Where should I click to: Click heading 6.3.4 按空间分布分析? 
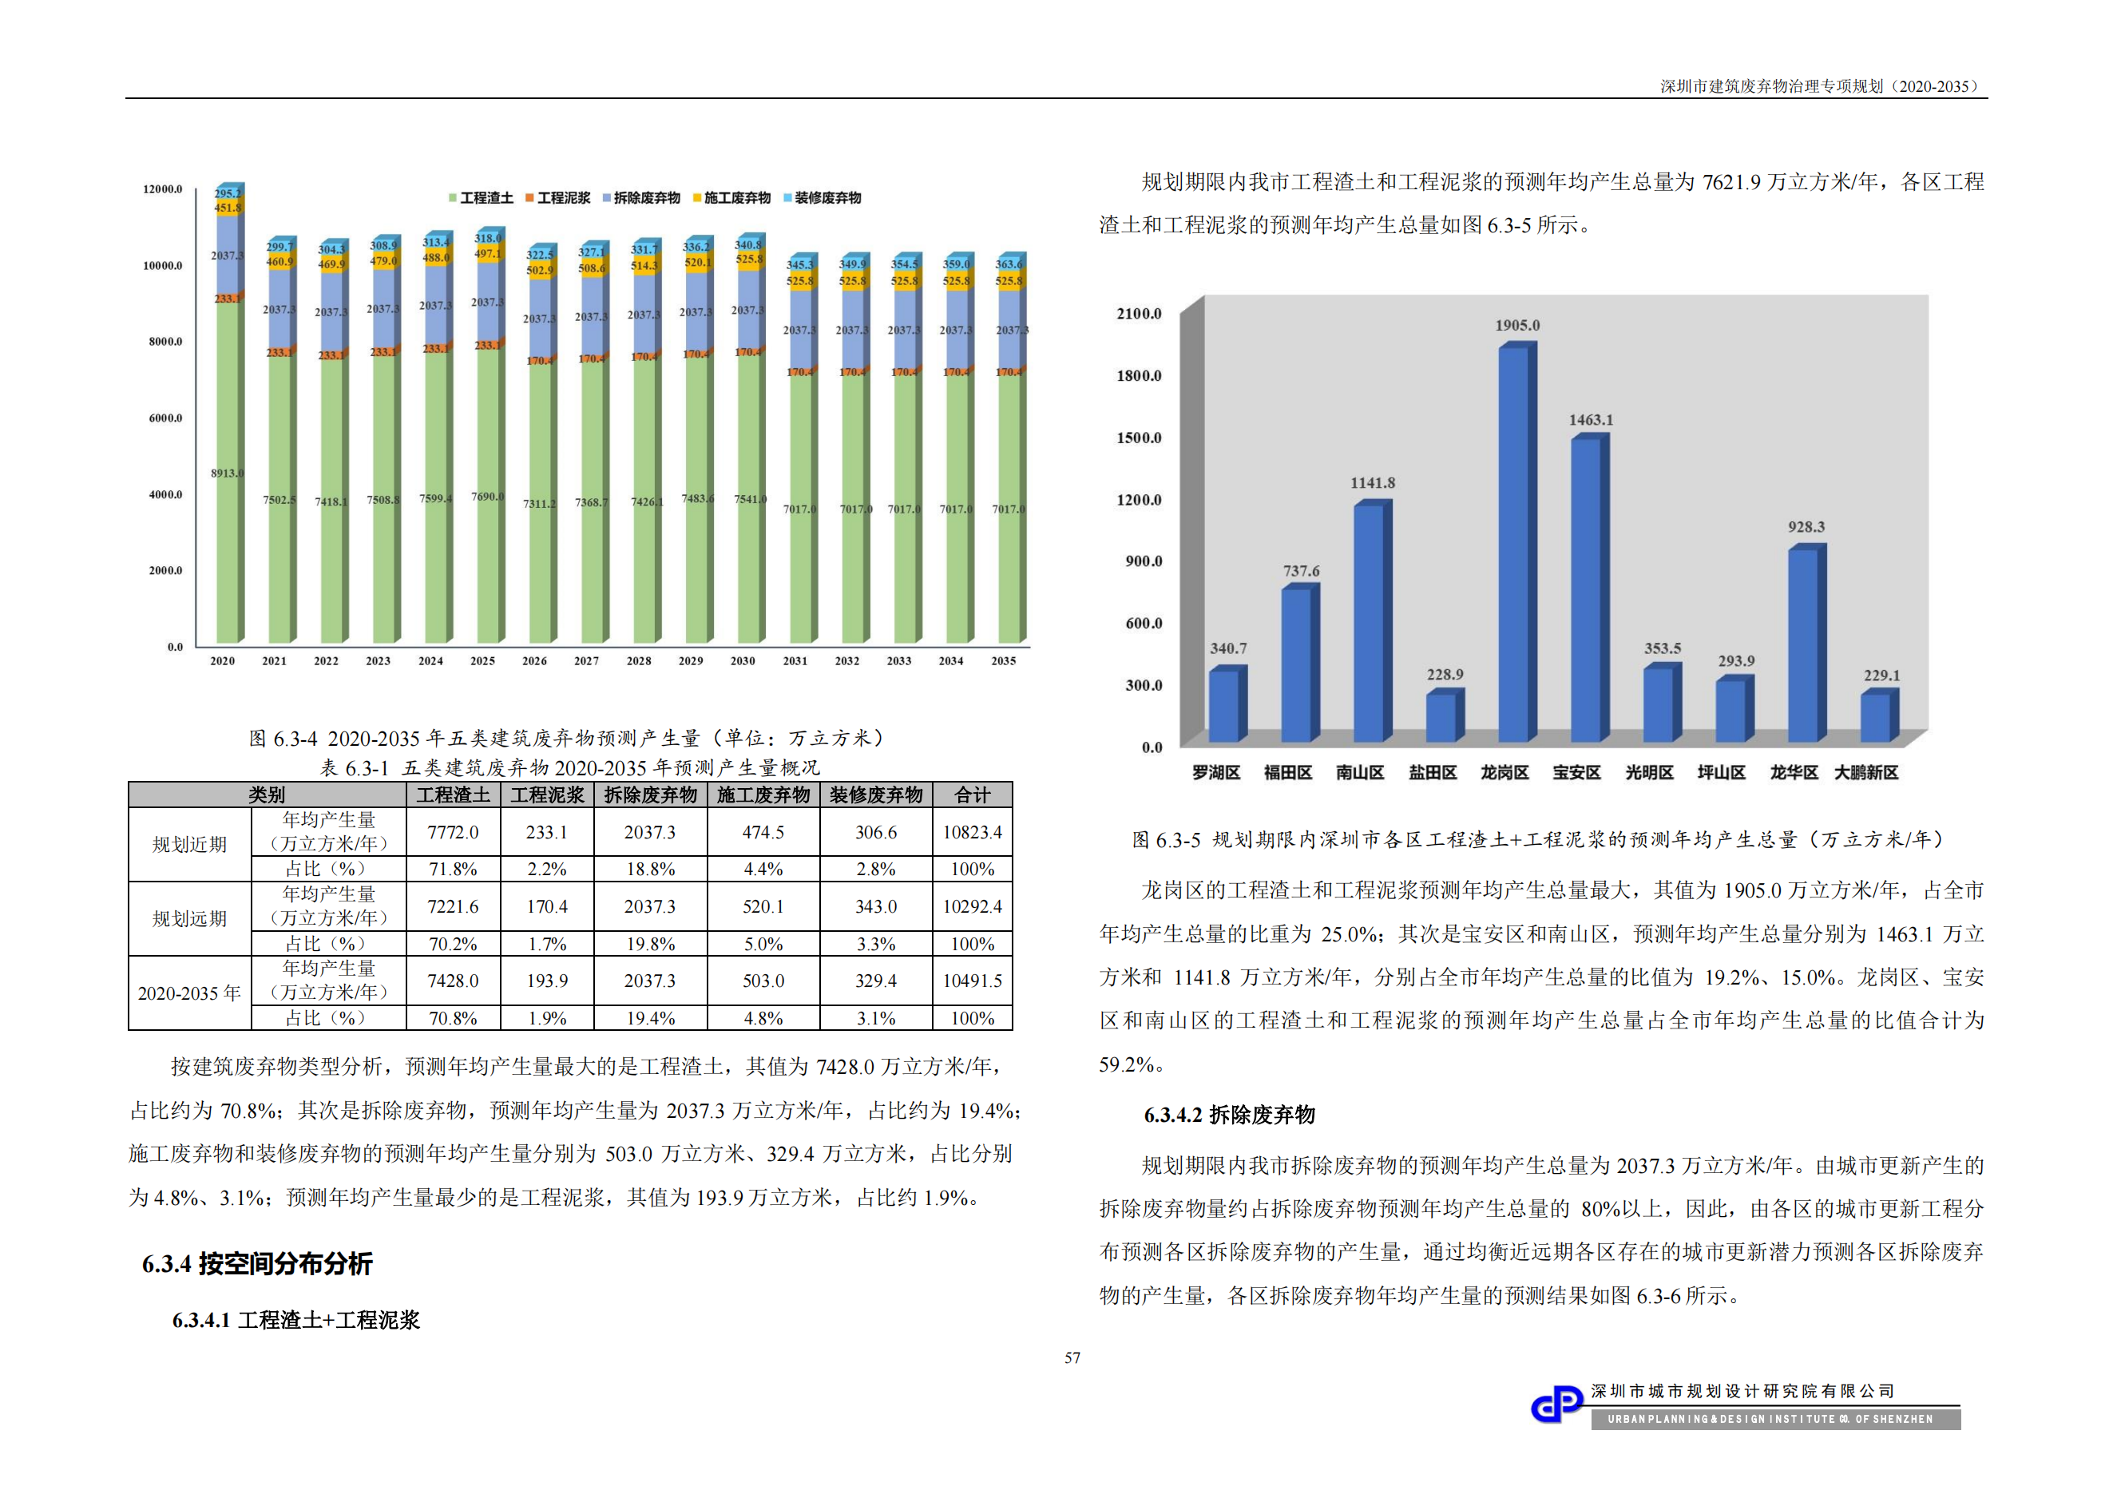[x=257, y=1264]
